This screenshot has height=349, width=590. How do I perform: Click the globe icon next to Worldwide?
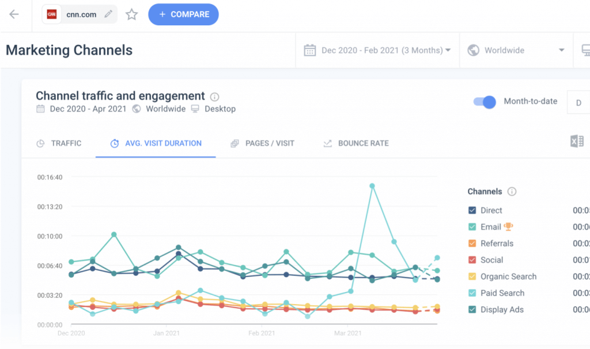click(x=473, y=50)
